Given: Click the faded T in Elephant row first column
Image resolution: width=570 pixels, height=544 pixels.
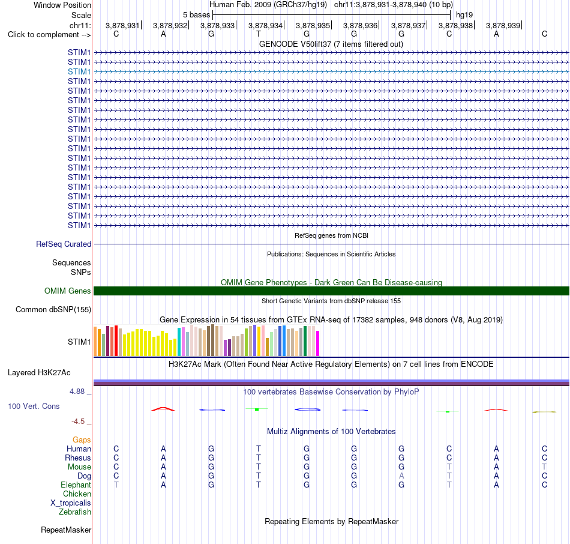Looking at the screenshot, I should click(x=116, y=485).
